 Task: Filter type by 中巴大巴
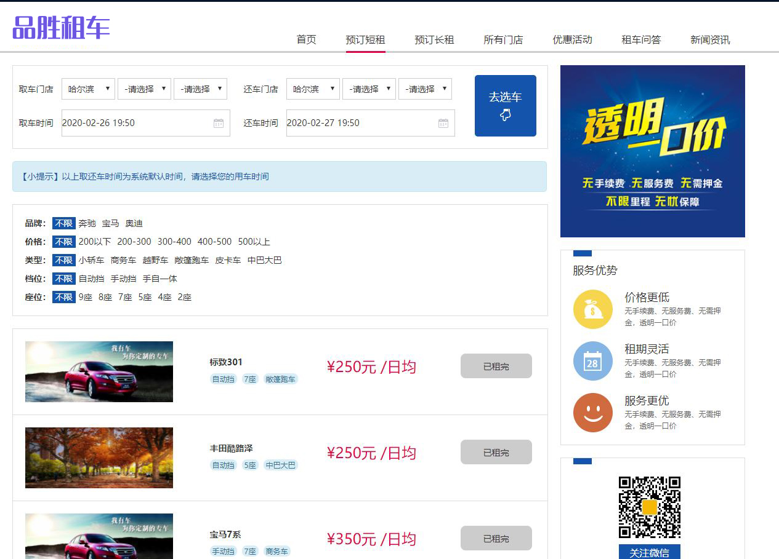265,260
